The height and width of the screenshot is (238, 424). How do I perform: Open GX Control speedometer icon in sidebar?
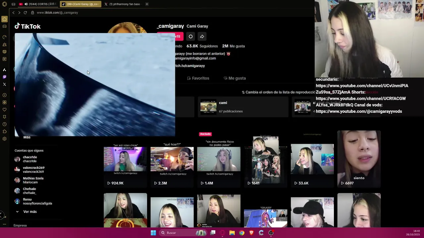tap(4, 37)
